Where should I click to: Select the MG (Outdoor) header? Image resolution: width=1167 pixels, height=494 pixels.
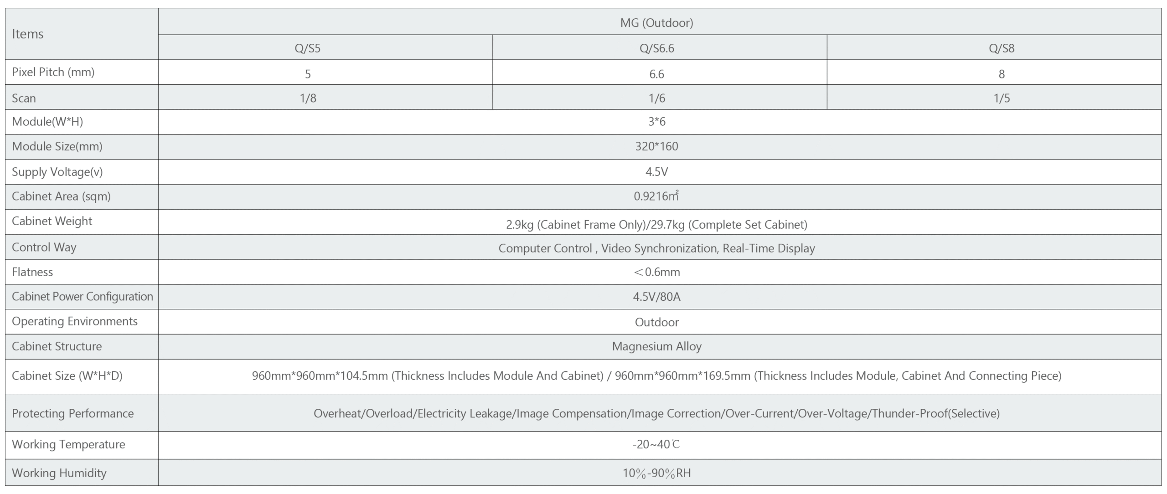point(656,23)
